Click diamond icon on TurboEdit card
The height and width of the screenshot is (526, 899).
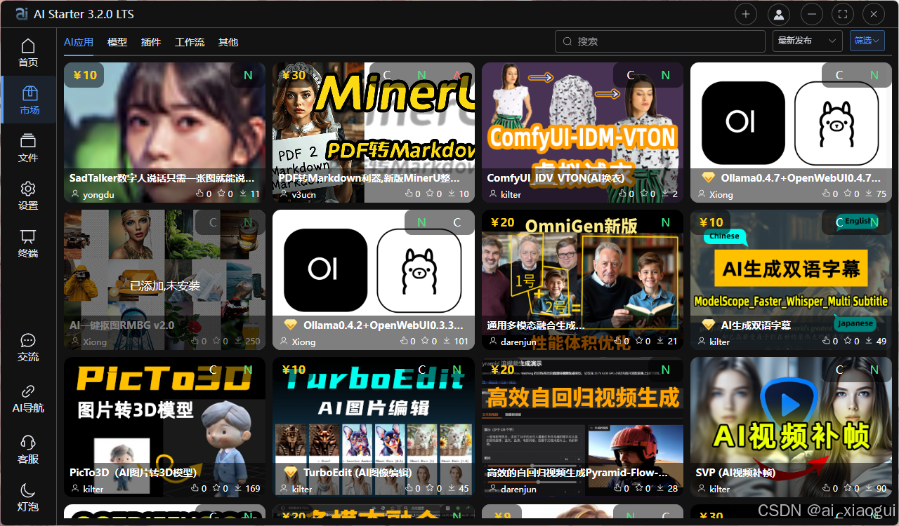coord(291,472)
